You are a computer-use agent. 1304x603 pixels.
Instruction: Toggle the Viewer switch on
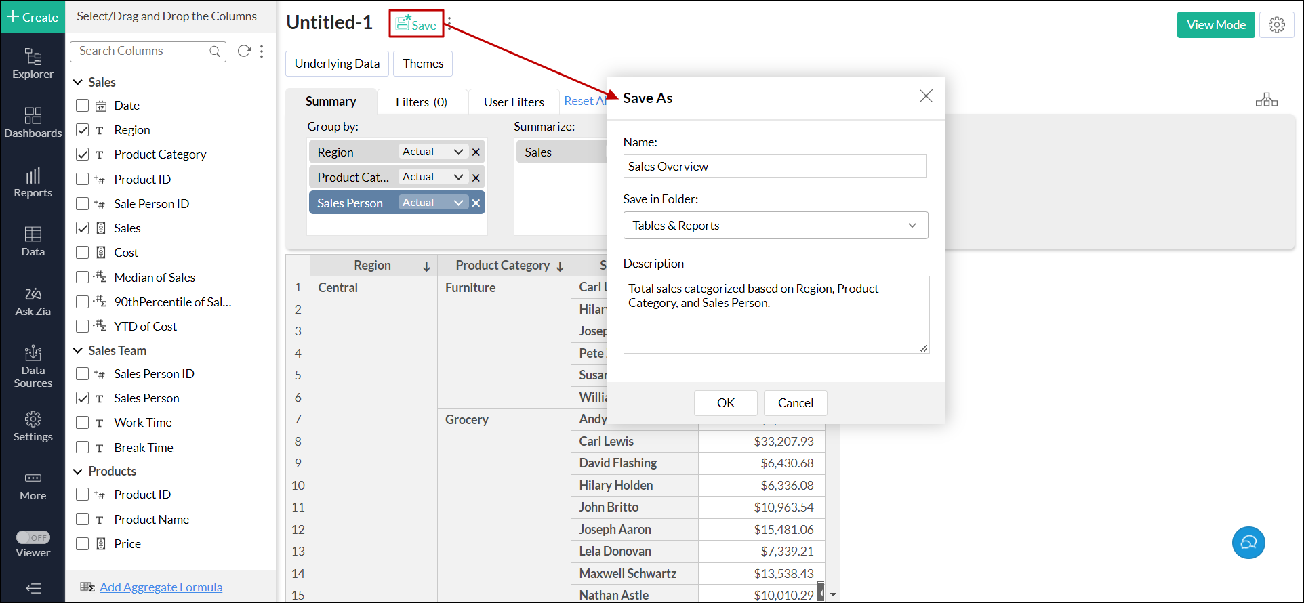click(x=33, y=537)
